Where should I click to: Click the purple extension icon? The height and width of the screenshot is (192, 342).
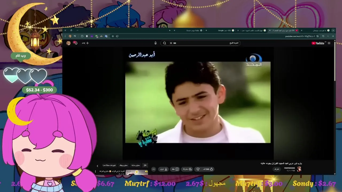92,36
